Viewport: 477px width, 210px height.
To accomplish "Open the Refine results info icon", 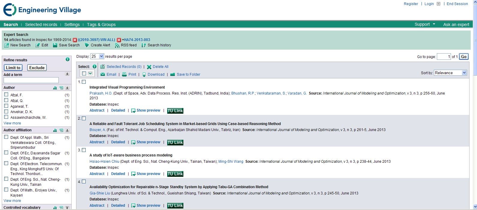I will pyautogui.click(x=67, y=59).
